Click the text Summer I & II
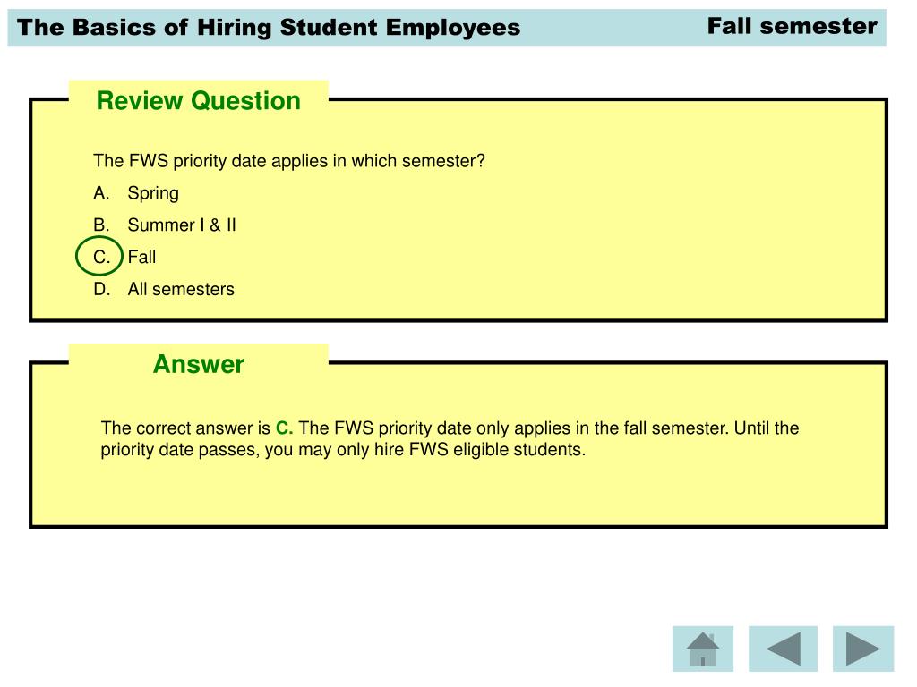917x687 pixels. point(182,225)
